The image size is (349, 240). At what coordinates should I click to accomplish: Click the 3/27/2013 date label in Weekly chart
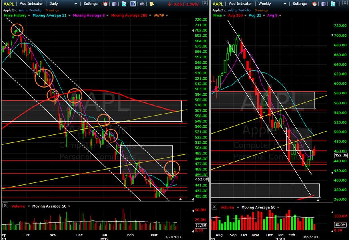tap(310, 237)
